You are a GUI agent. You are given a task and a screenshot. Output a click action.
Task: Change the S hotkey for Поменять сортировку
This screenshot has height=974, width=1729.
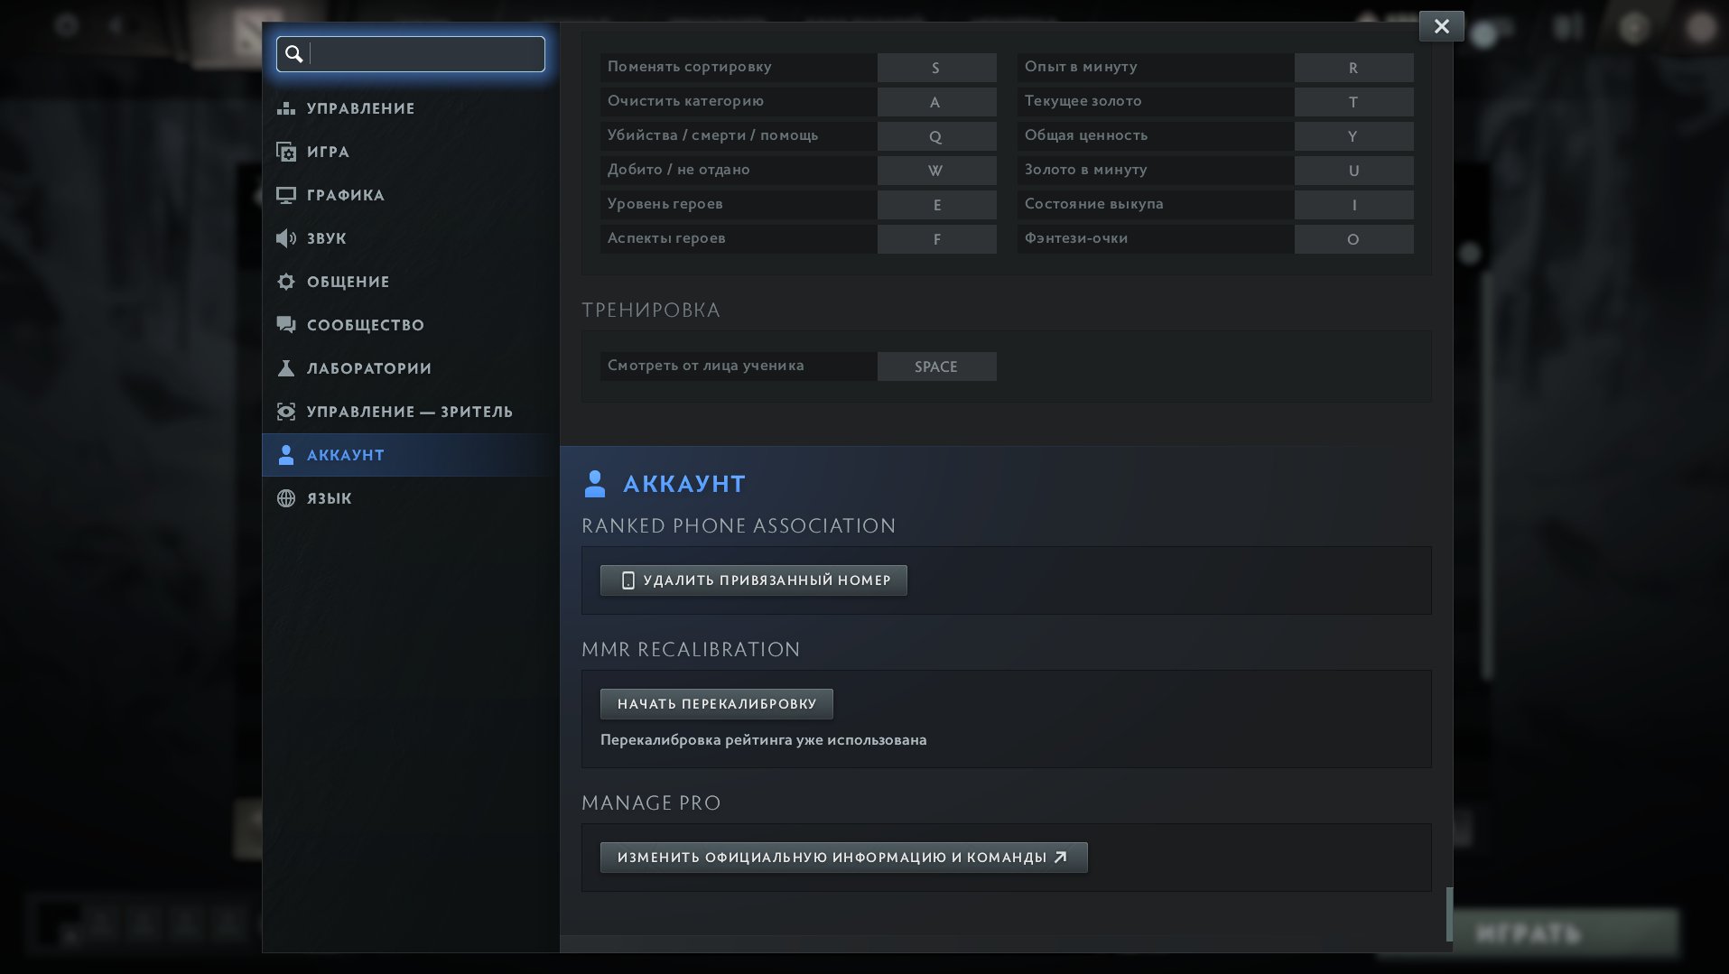[936, 68]
